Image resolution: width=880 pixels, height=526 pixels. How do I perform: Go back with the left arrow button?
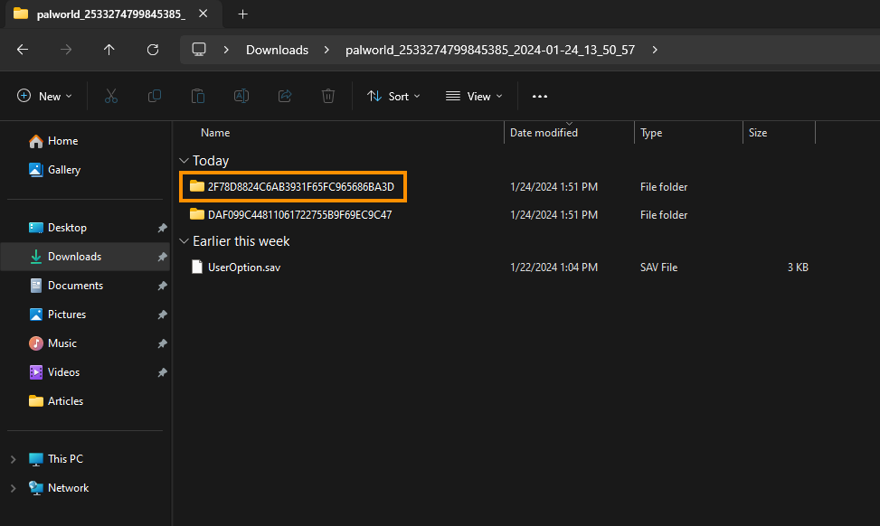pos(23,50)
